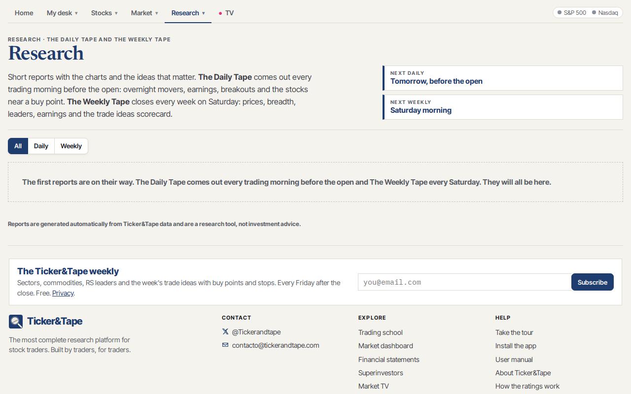Click the X (Twitter) icon in Contact
The height and width of the screenshot is (394, 631).
225,332
